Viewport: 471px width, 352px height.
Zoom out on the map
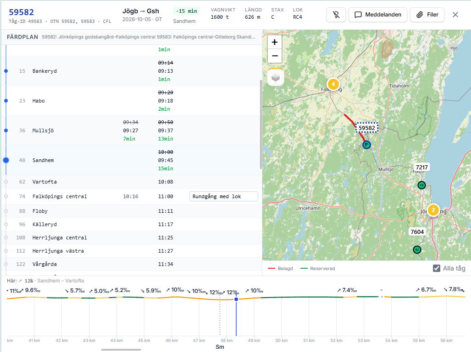(275, 56)
